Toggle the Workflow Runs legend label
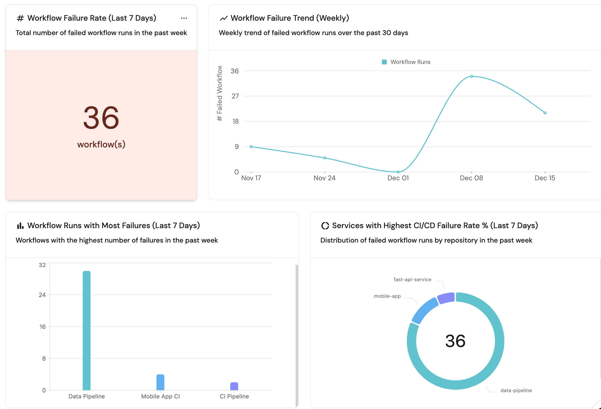601x409 pixels. coord(410,62)
